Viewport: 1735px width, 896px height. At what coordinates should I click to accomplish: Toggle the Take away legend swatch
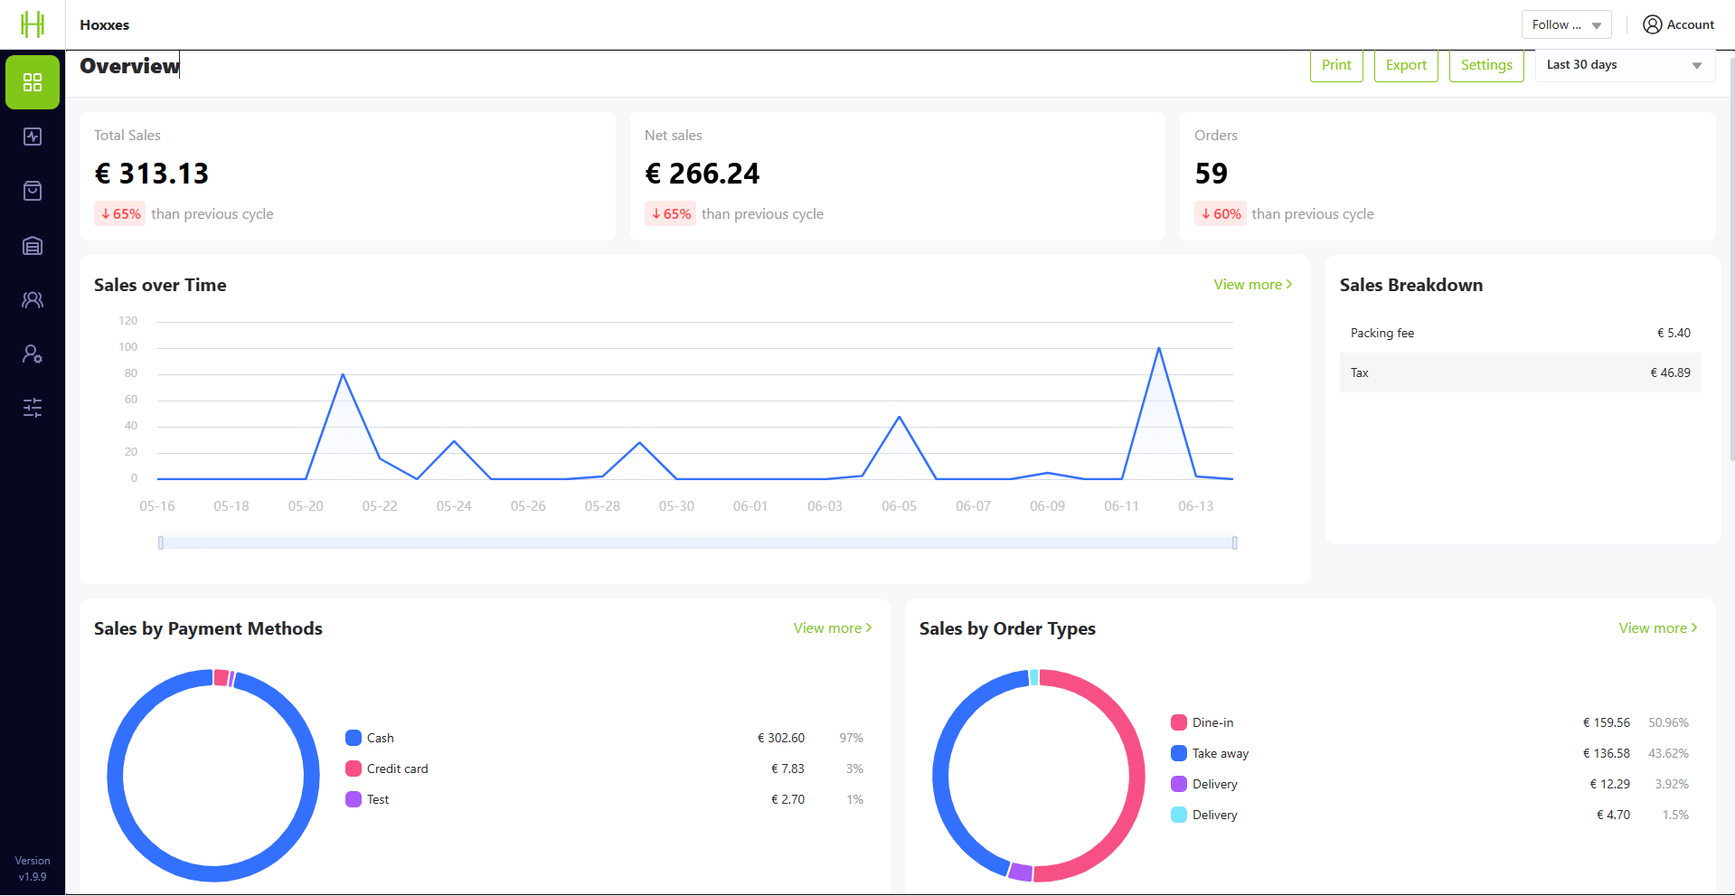tap(1179, 753)
